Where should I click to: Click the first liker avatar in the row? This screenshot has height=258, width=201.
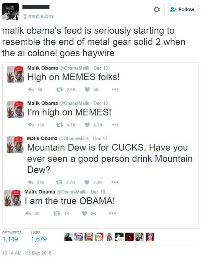point(69,237)
